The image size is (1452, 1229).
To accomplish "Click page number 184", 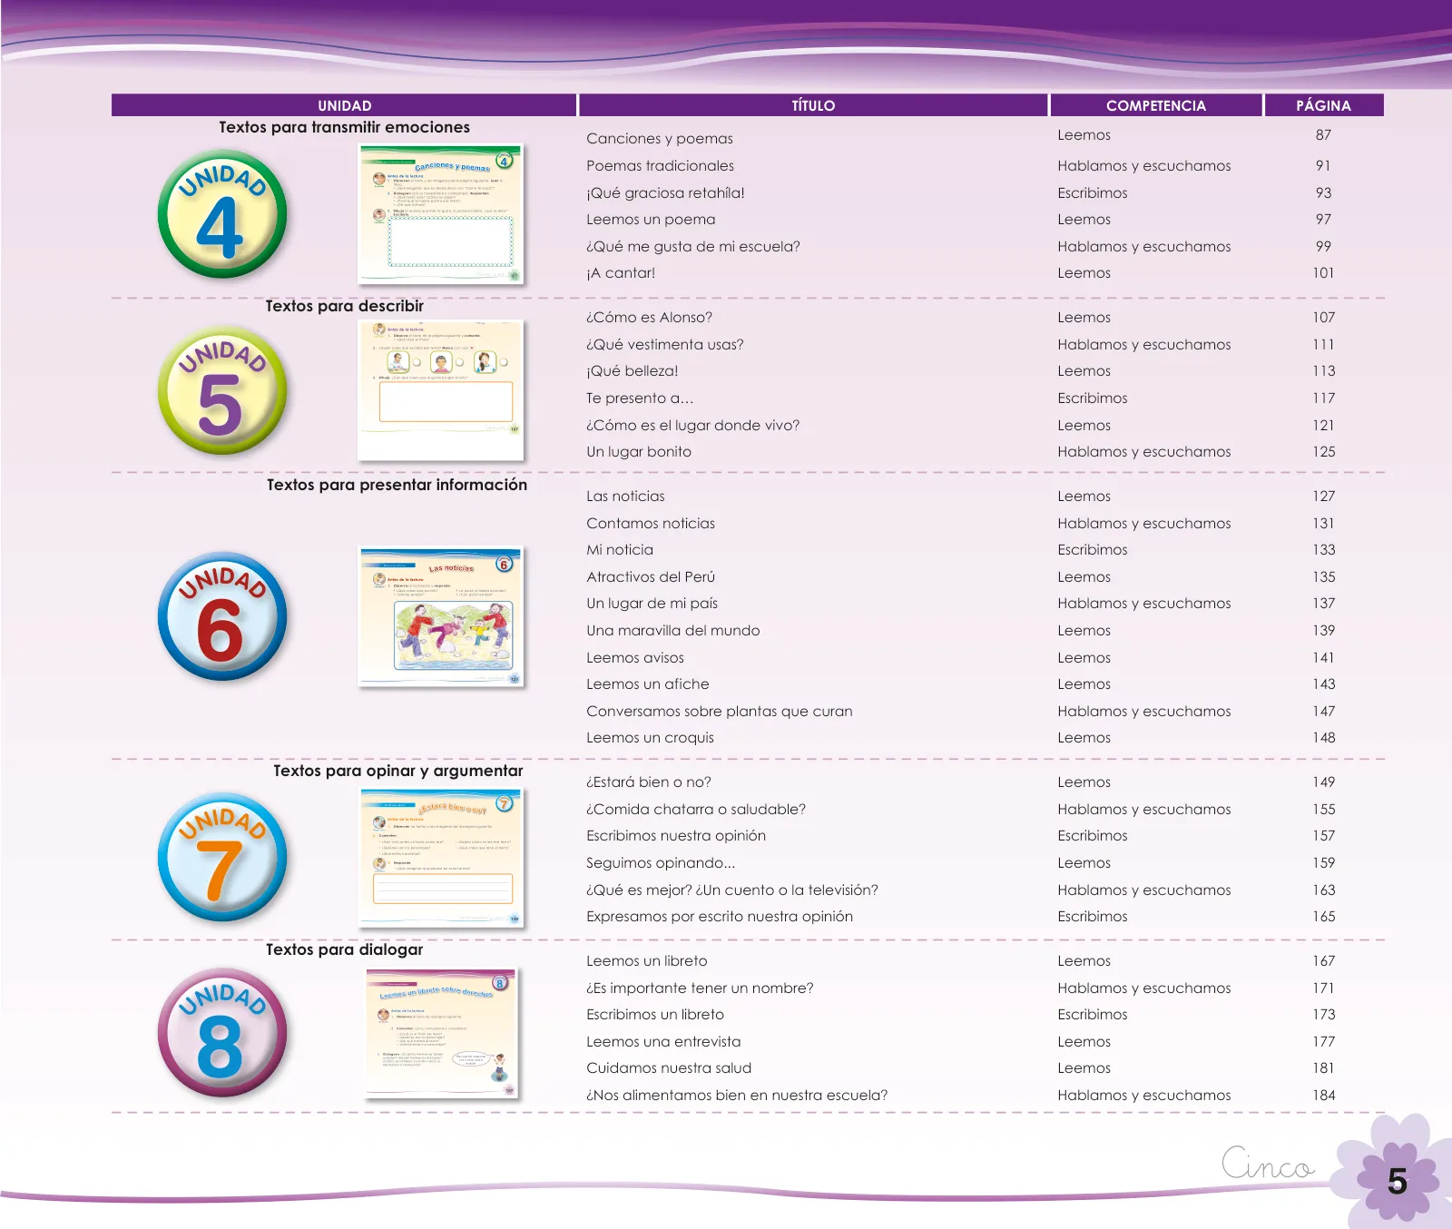I will pyautogui.click(x=1323, y=1096).
